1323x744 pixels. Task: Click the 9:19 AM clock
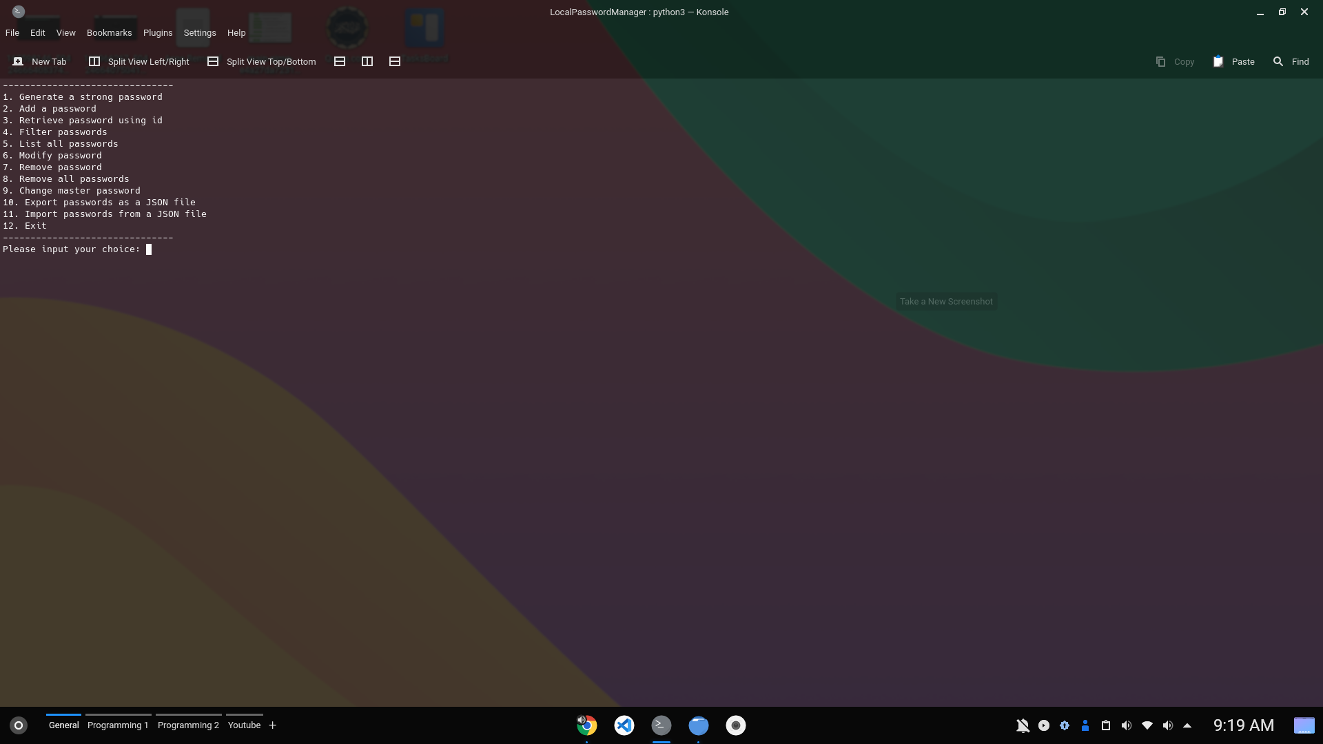pos(1243,725)
